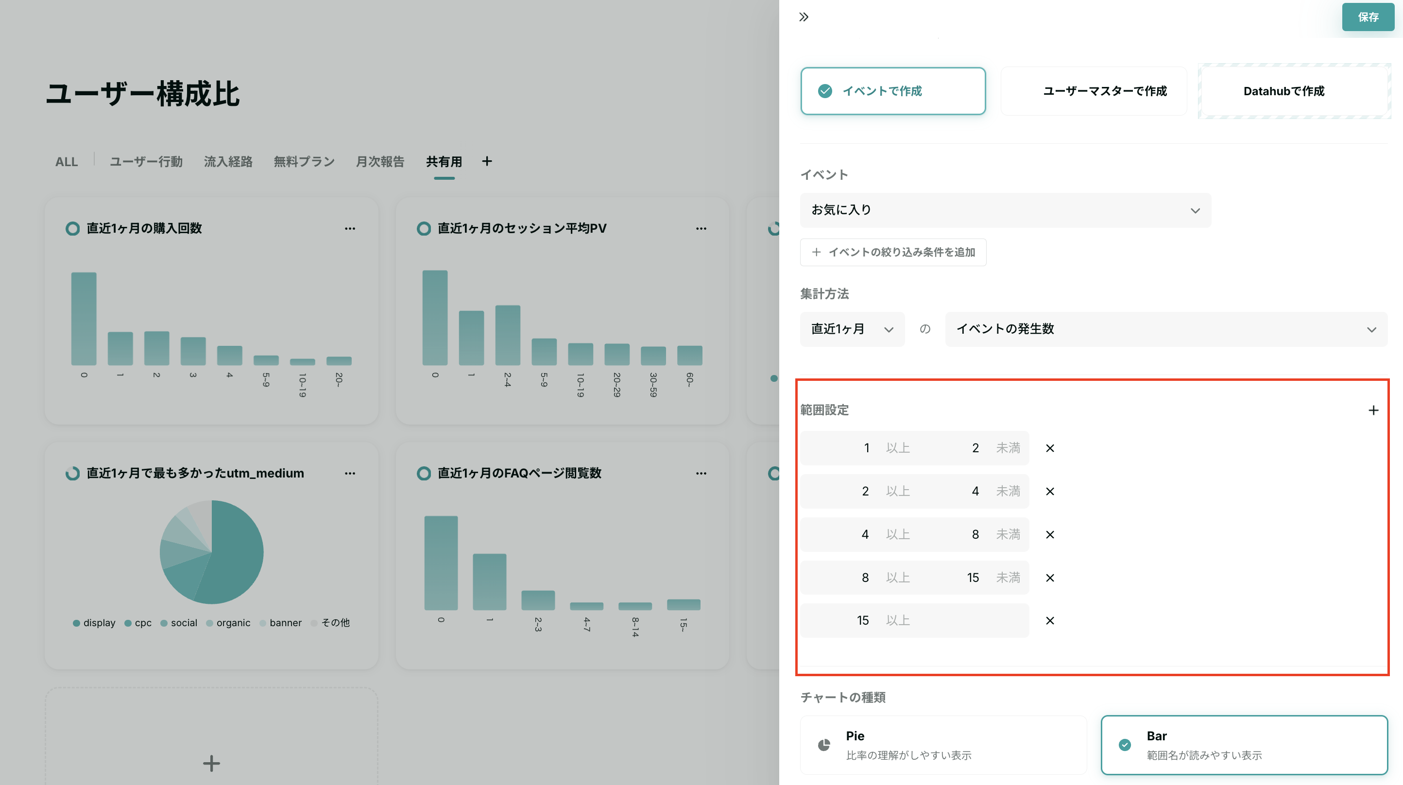Click the display legend color dot
The image size is (1403, 785).
point(76,623)
